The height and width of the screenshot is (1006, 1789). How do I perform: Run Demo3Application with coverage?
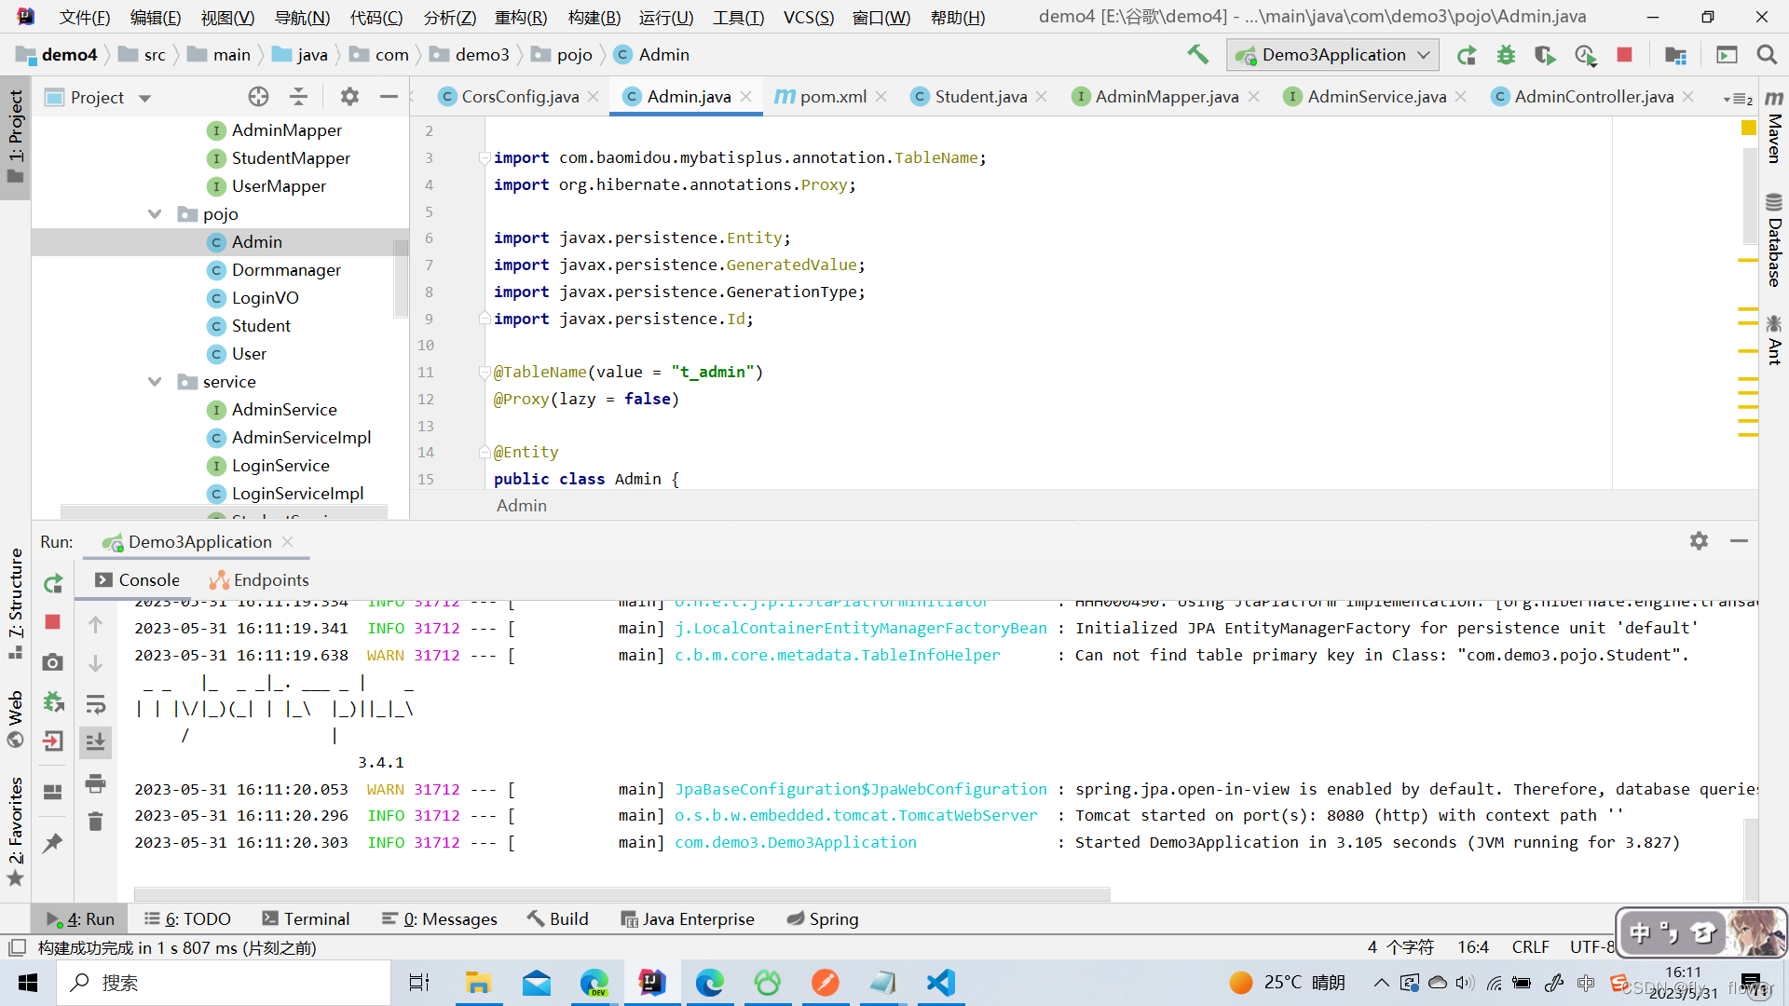click(1545, 55)
